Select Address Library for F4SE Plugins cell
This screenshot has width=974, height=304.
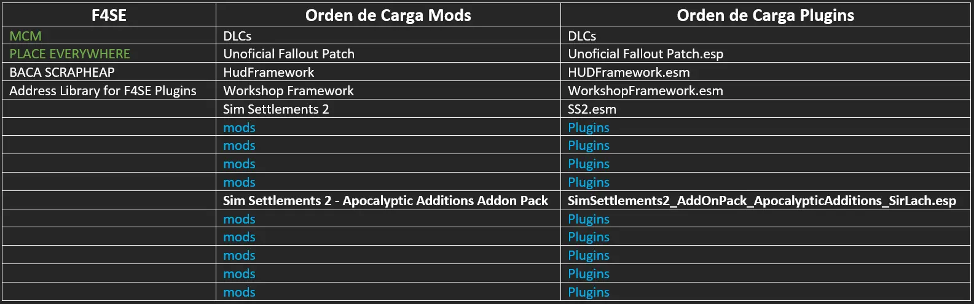[109, 90]
